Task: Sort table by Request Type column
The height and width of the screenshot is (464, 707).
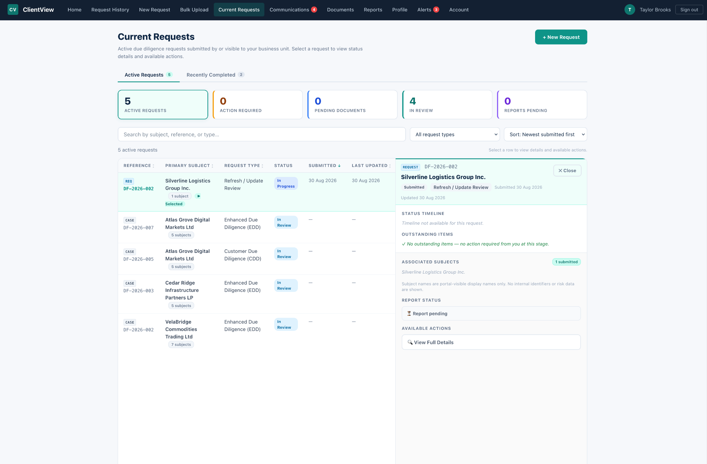Action: click(244, 166)
